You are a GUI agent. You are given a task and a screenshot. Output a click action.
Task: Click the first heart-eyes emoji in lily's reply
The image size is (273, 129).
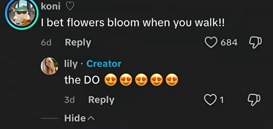coord(110,80)
